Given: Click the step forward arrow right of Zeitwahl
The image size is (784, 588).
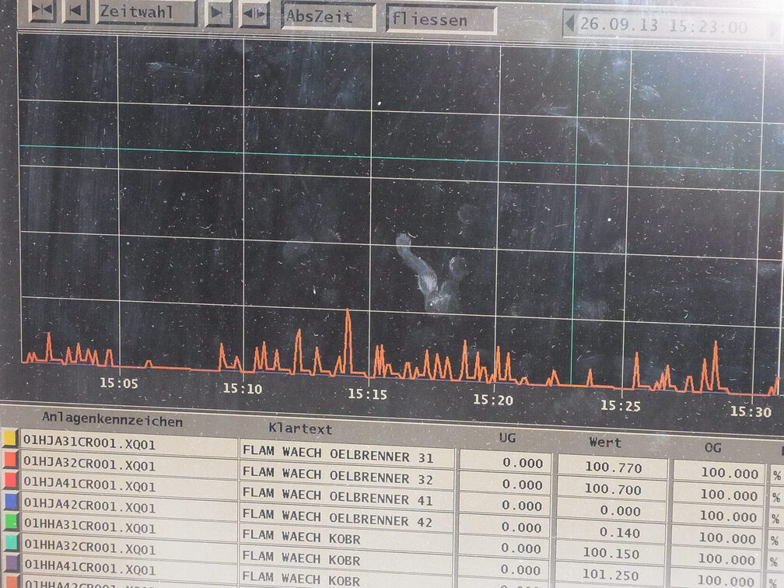Looking at the screenshot, I should 219,13.
